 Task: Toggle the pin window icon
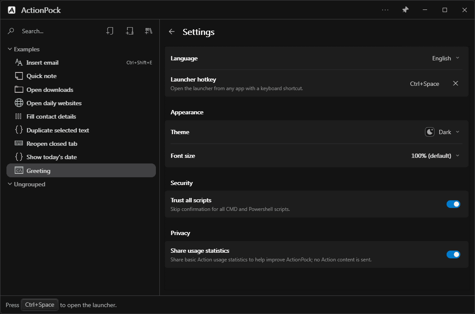tap(405, 10)
